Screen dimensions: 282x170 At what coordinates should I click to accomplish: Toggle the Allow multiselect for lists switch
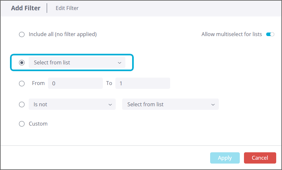coord(270,34)
